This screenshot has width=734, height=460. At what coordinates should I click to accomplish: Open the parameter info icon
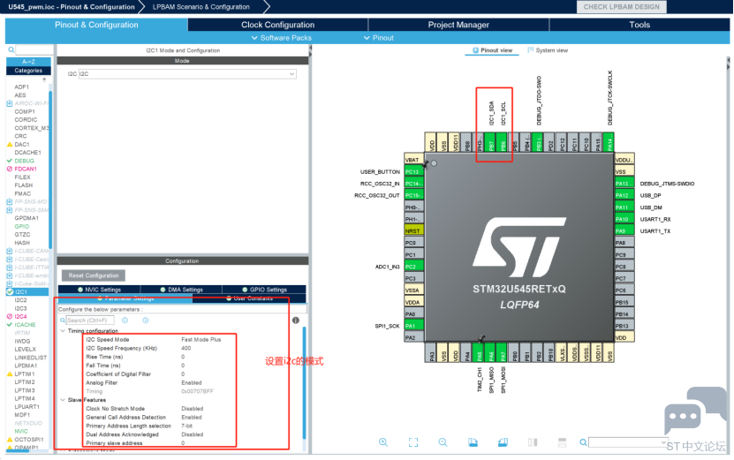(x=296, y=320)
